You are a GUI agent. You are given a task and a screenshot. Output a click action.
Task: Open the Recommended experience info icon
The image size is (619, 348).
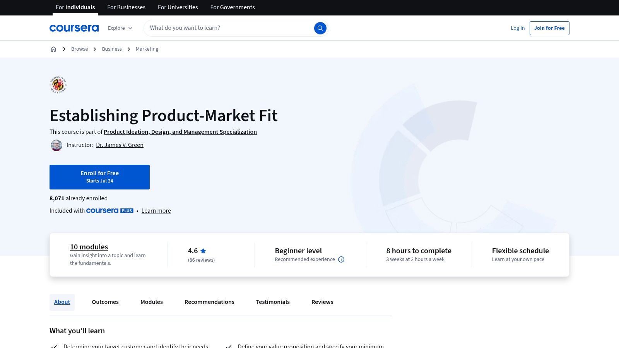point(341,259)
